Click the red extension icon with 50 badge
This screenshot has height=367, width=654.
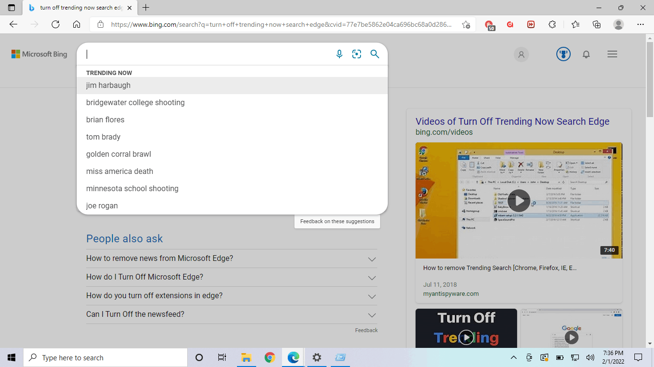(489, 25)
